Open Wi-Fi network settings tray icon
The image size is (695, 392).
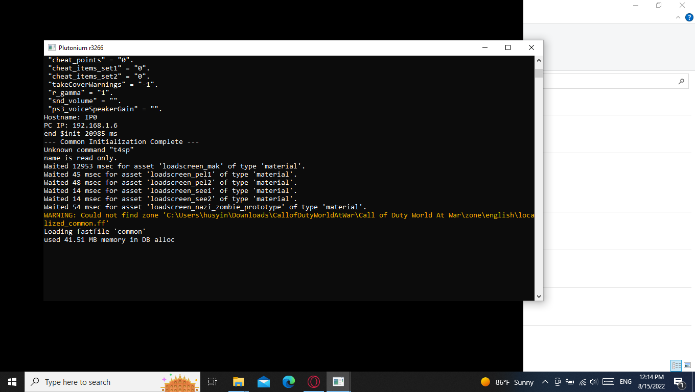pos(583,382)
